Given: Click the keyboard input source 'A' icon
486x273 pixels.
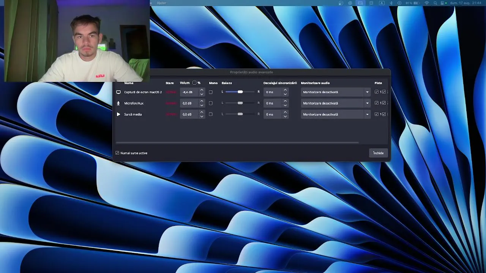Looking at the screenshot, I should 382,3.
